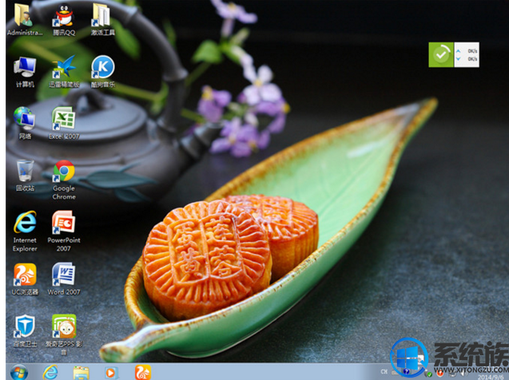Screen dimensions: 509x380
Task: Open the 百度卫士 security shortcut
Action: pos(25,331)
